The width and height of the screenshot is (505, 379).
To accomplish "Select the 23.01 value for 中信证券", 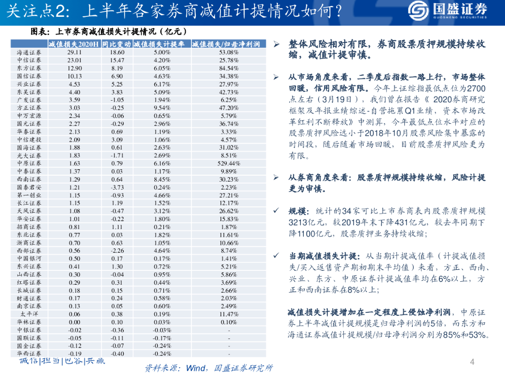I will point(74,60).
